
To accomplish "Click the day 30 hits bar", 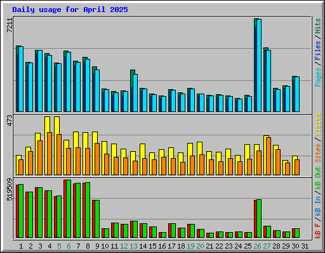I will (296, 94).
